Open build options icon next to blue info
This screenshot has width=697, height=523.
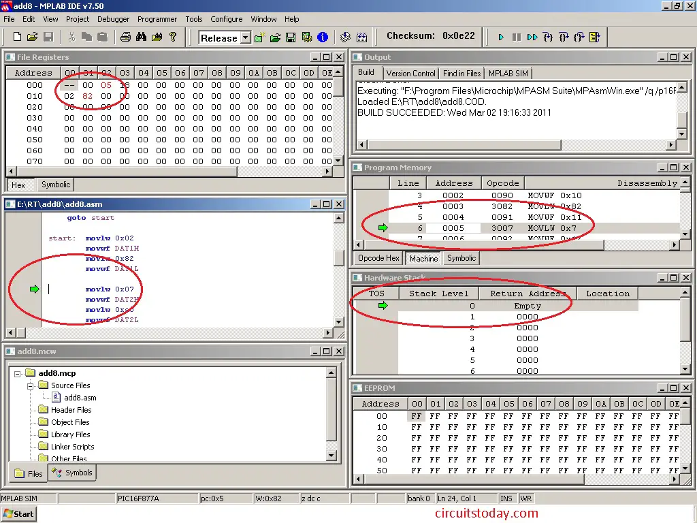307,37
